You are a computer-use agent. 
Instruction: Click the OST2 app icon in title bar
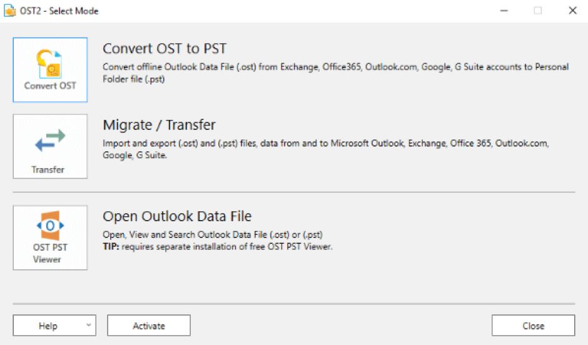11,11
